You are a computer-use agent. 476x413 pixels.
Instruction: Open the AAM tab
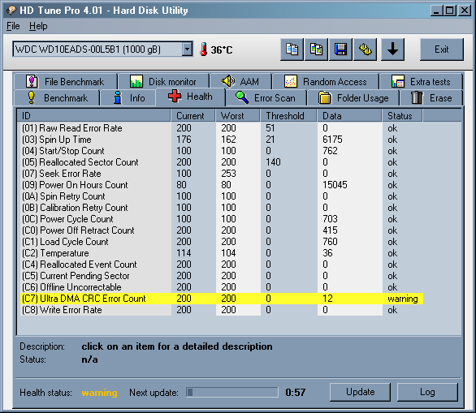point(241,82)
